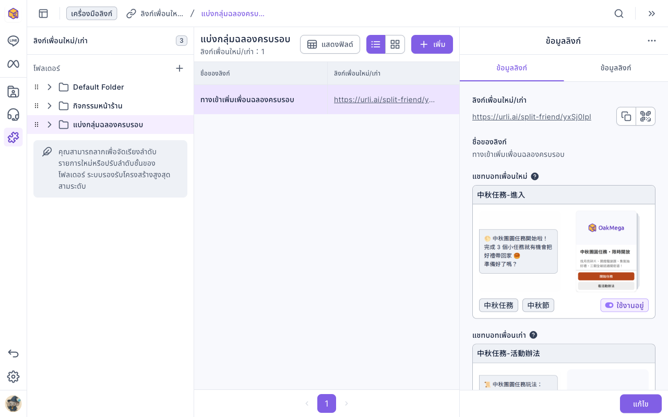Image resolution: width=668 pixels, height=417 pixels.
Task: Click help icon beside แชทบอทเพื่อนเก่า
Action: [x=533, y=335]
